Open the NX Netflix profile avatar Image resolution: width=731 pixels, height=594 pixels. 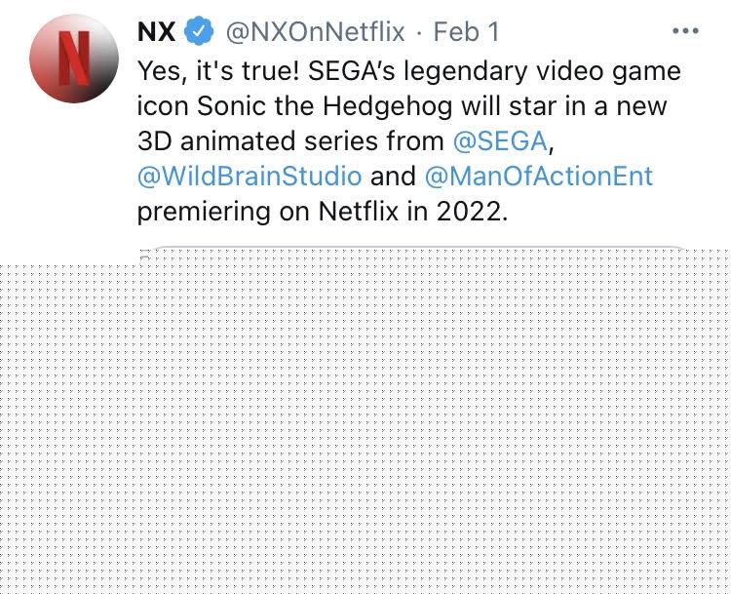pyautogui.click(x=74, y=59)
